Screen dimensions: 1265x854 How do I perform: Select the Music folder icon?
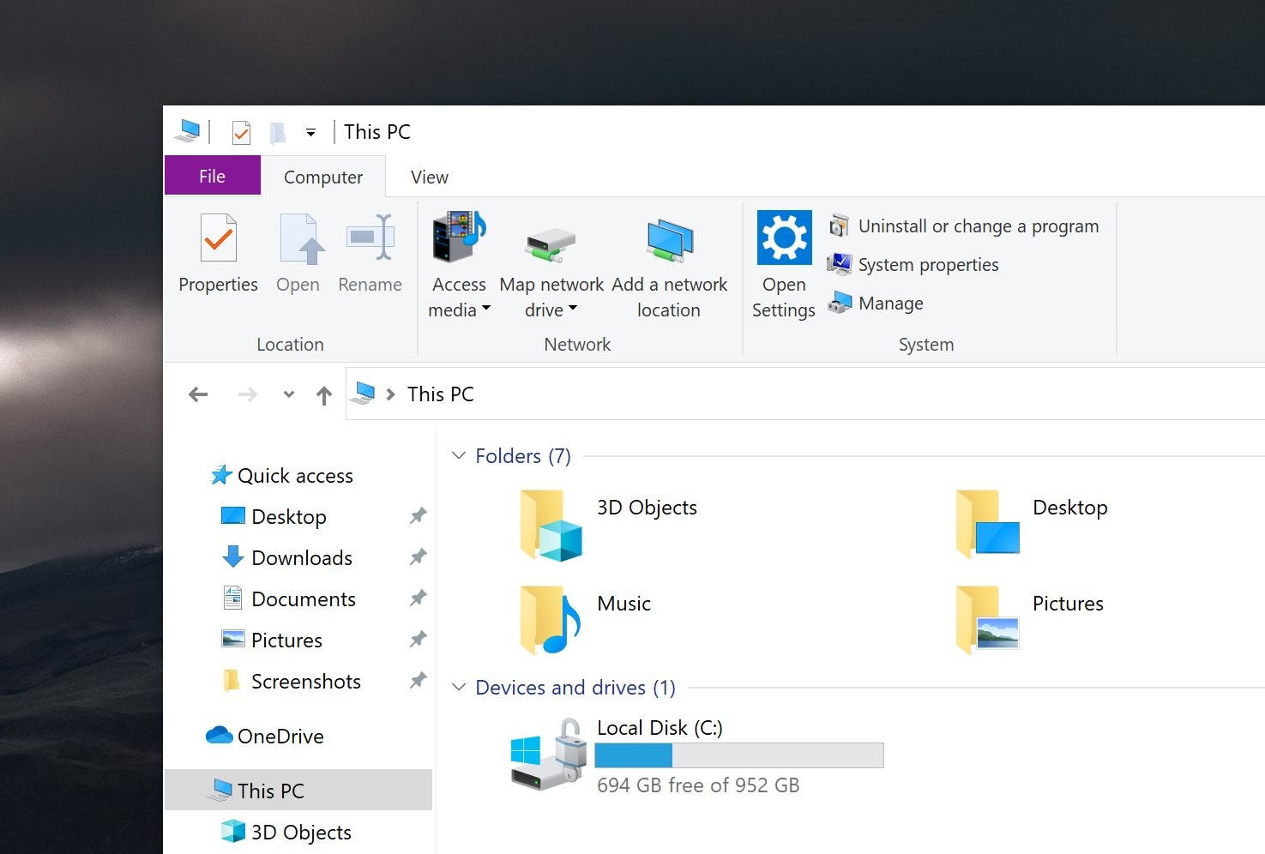tap(551, 620)
